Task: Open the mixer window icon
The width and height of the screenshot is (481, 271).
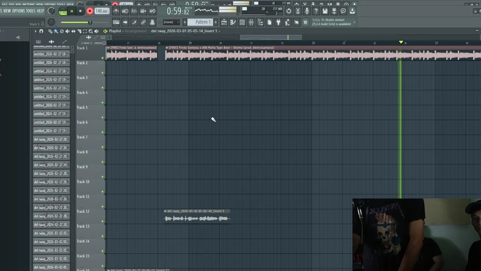Action: click(x=251, y=22)
